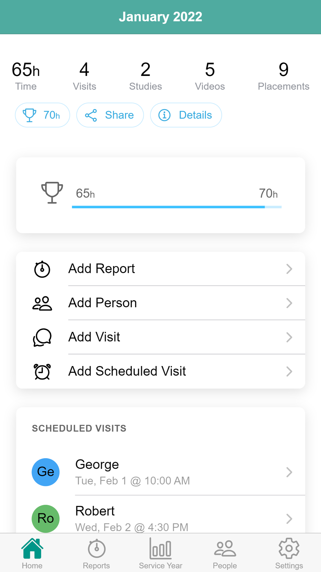Click the people icon beside Add Person

pos(42,303)
